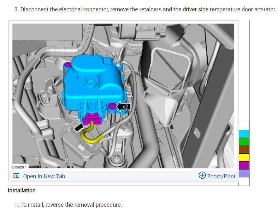Select the brown color swatch
Viewport: 278px width, 208px height.
[x=244, y=150]
